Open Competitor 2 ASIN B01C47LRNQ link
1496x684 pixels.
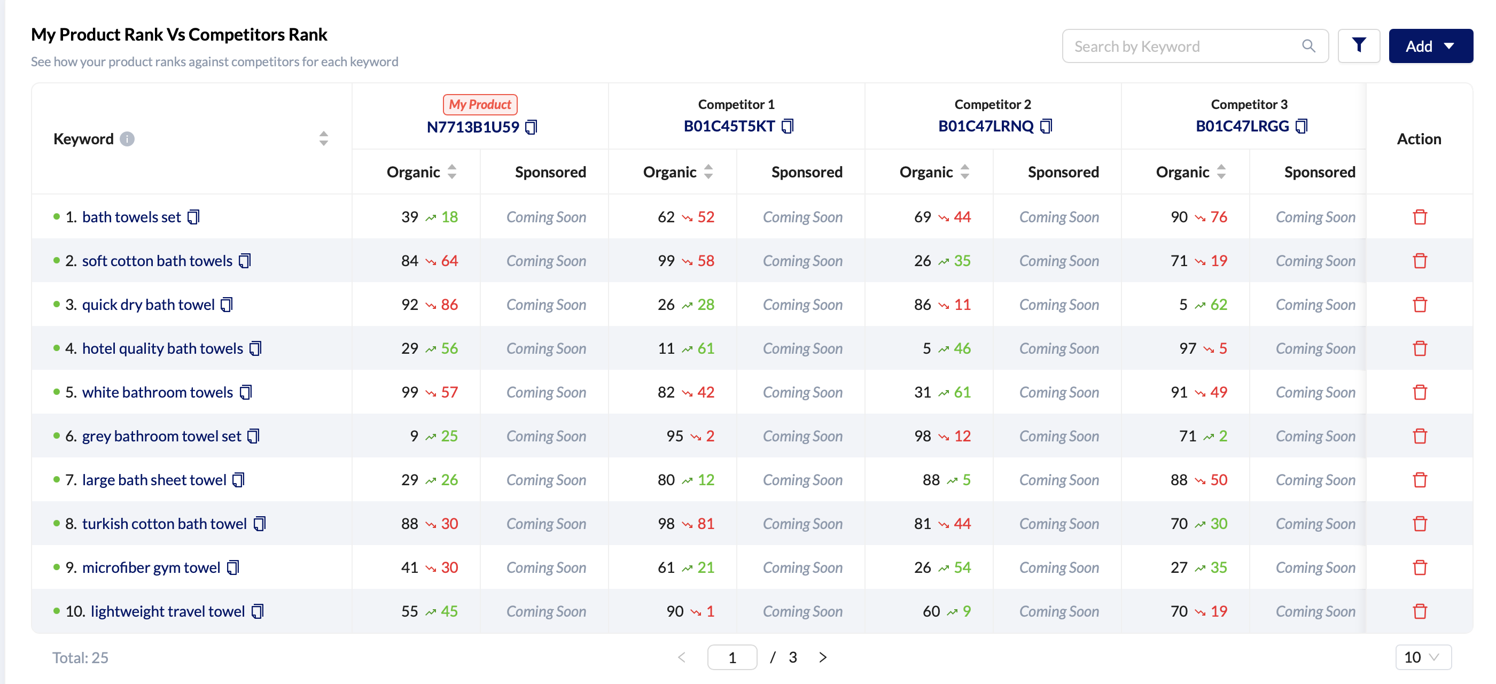(x=986, y=126)
